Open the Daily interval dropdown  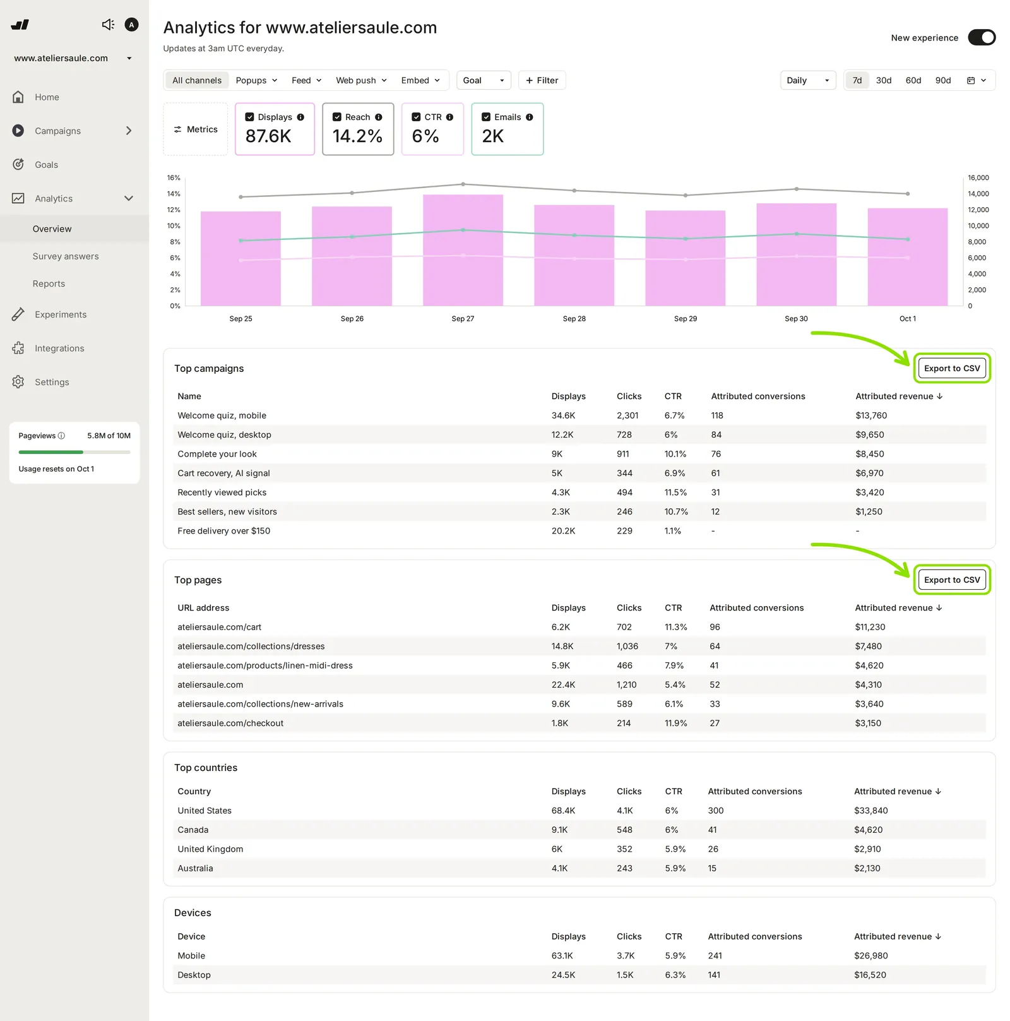[x=808, y=80]
